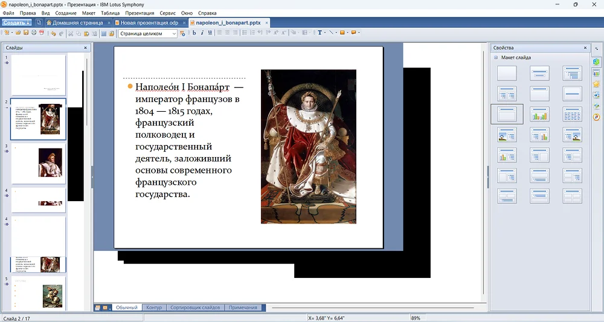Open the properties cube sidebar icon
This screenshot has width=604, height=322.
[x=596, y=62]
